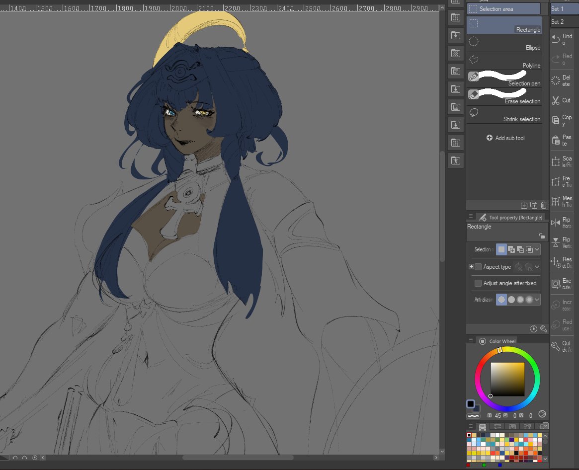Open the Color Wheel palette menu
Screen dimensions: 579x470
[x=471, y=340]
